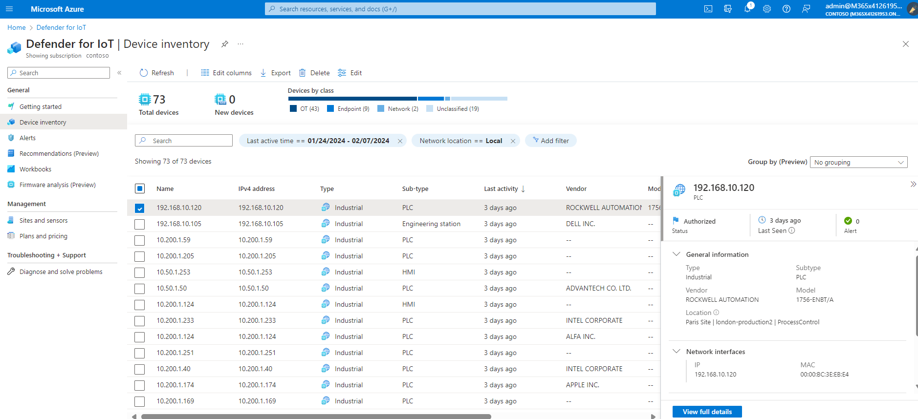Export the device list
This screenshot has height=419, width=918.
275,73
